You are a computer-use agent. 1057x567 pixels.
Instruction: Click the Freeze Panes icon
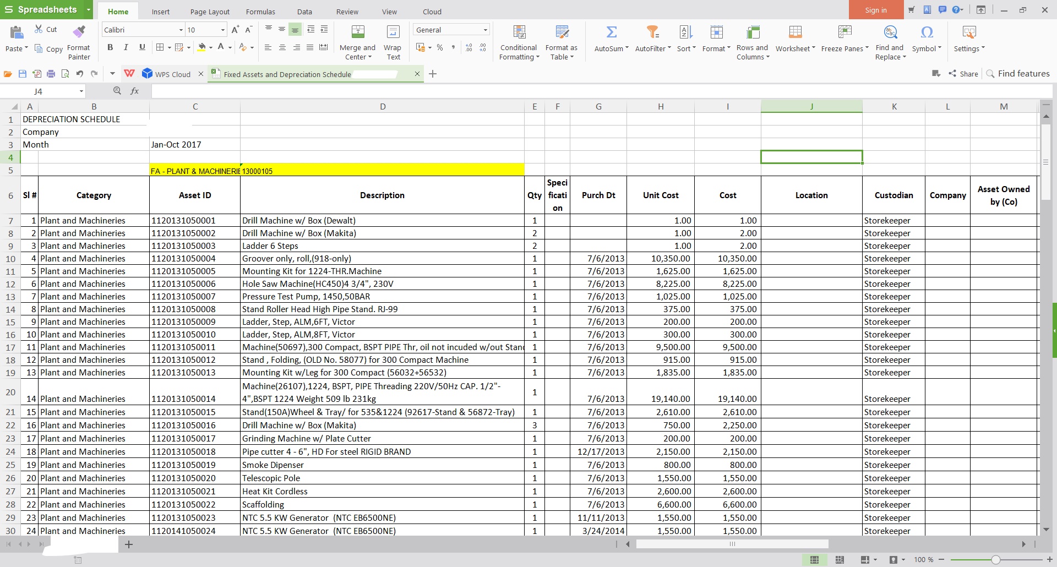tap(844, 32)
